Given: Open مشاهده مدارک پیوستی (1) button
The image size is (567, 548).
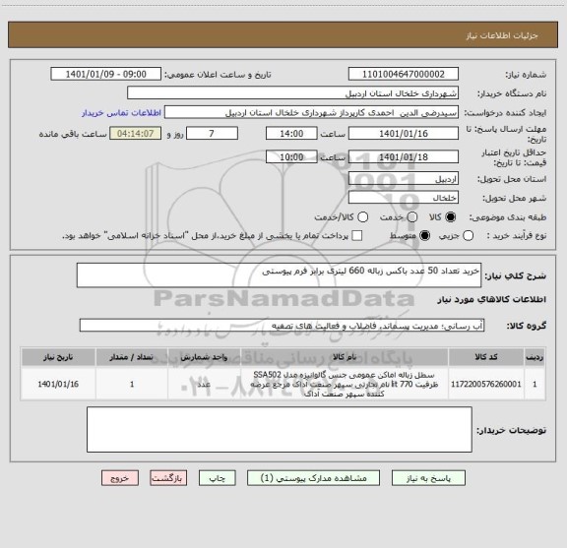Looking at the screenshot, I should (x=313, y=478).
